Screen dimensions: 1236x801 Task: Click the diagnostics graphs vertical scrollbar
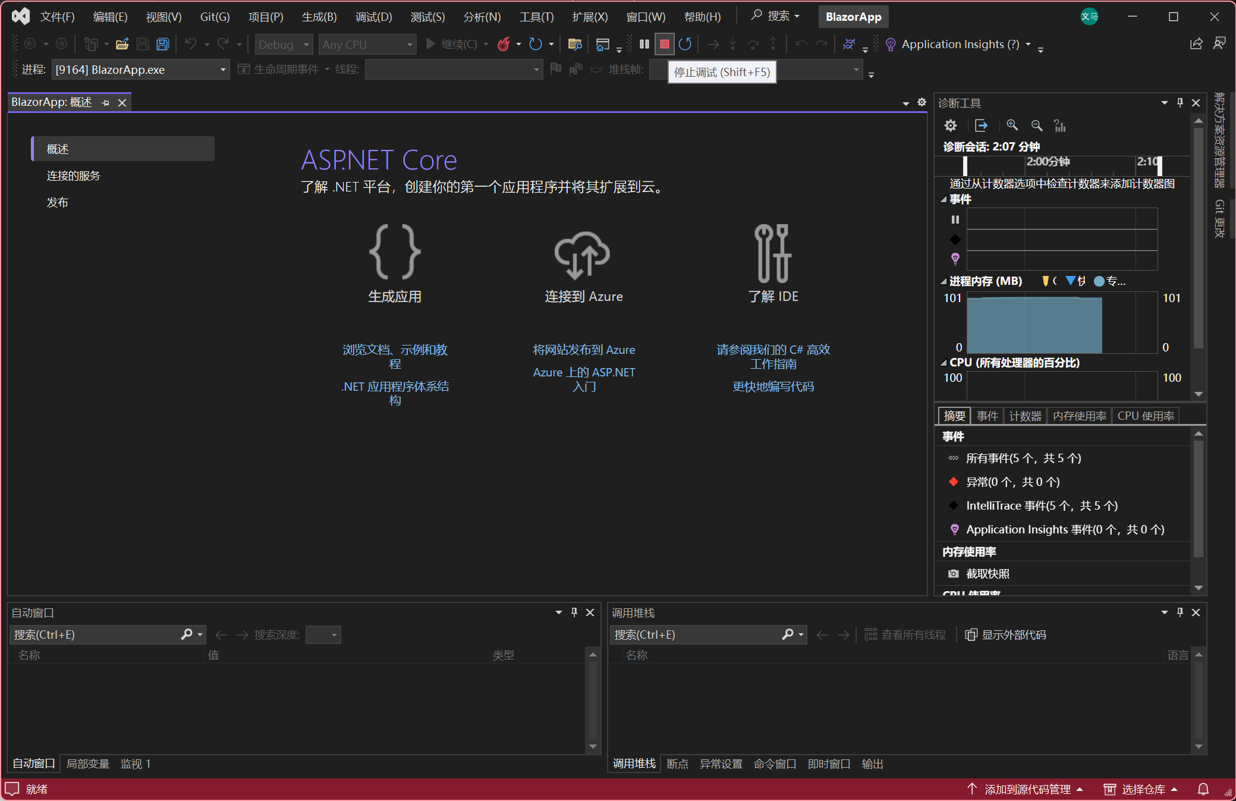[1199, 238]
